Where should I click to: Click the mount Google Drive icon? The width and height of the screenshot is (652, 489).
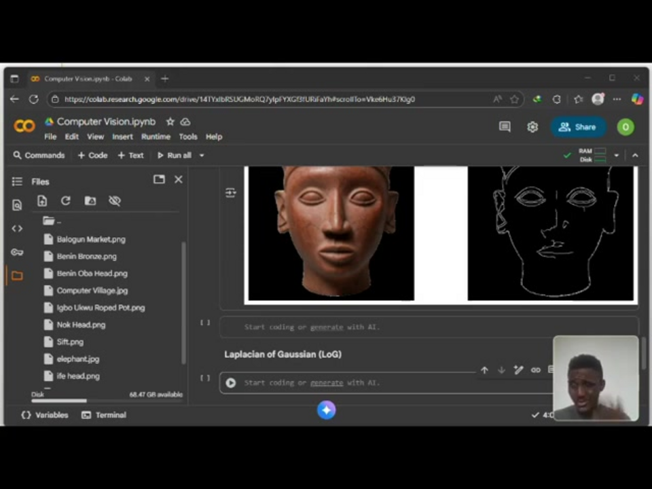click(90, 200)
